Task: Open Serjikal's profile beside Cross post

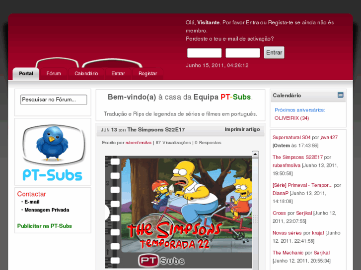Action: pos(304,213)
